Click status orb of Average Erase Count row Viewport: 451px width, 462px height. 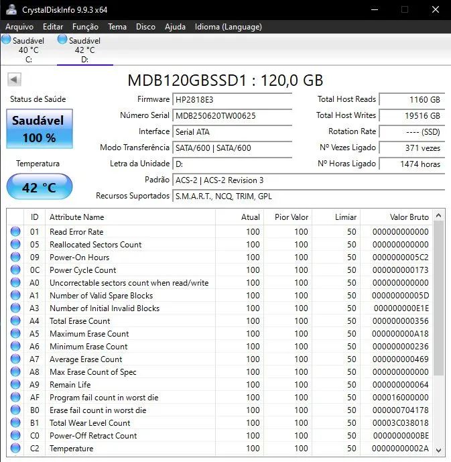coord(15,359)
